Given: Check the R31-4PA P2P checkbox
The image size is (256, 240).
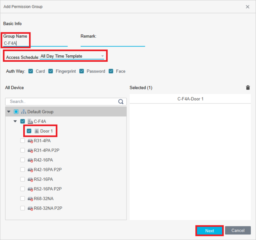Looking at the screenshot, I should [x=22, y=150].
